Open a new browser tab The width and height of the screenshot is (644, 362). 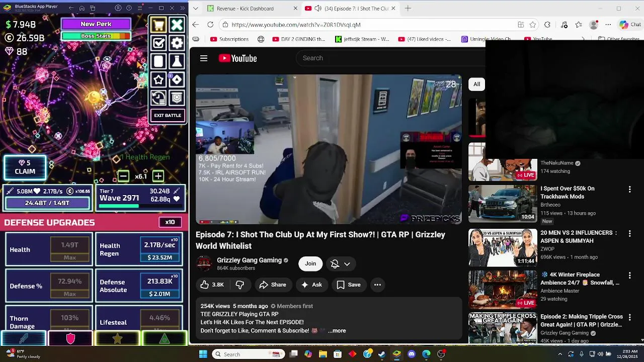(x=408, y=9)
